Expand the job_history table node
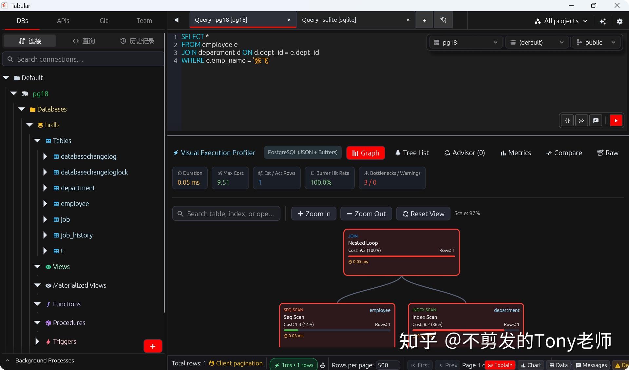 click(45, 235)
